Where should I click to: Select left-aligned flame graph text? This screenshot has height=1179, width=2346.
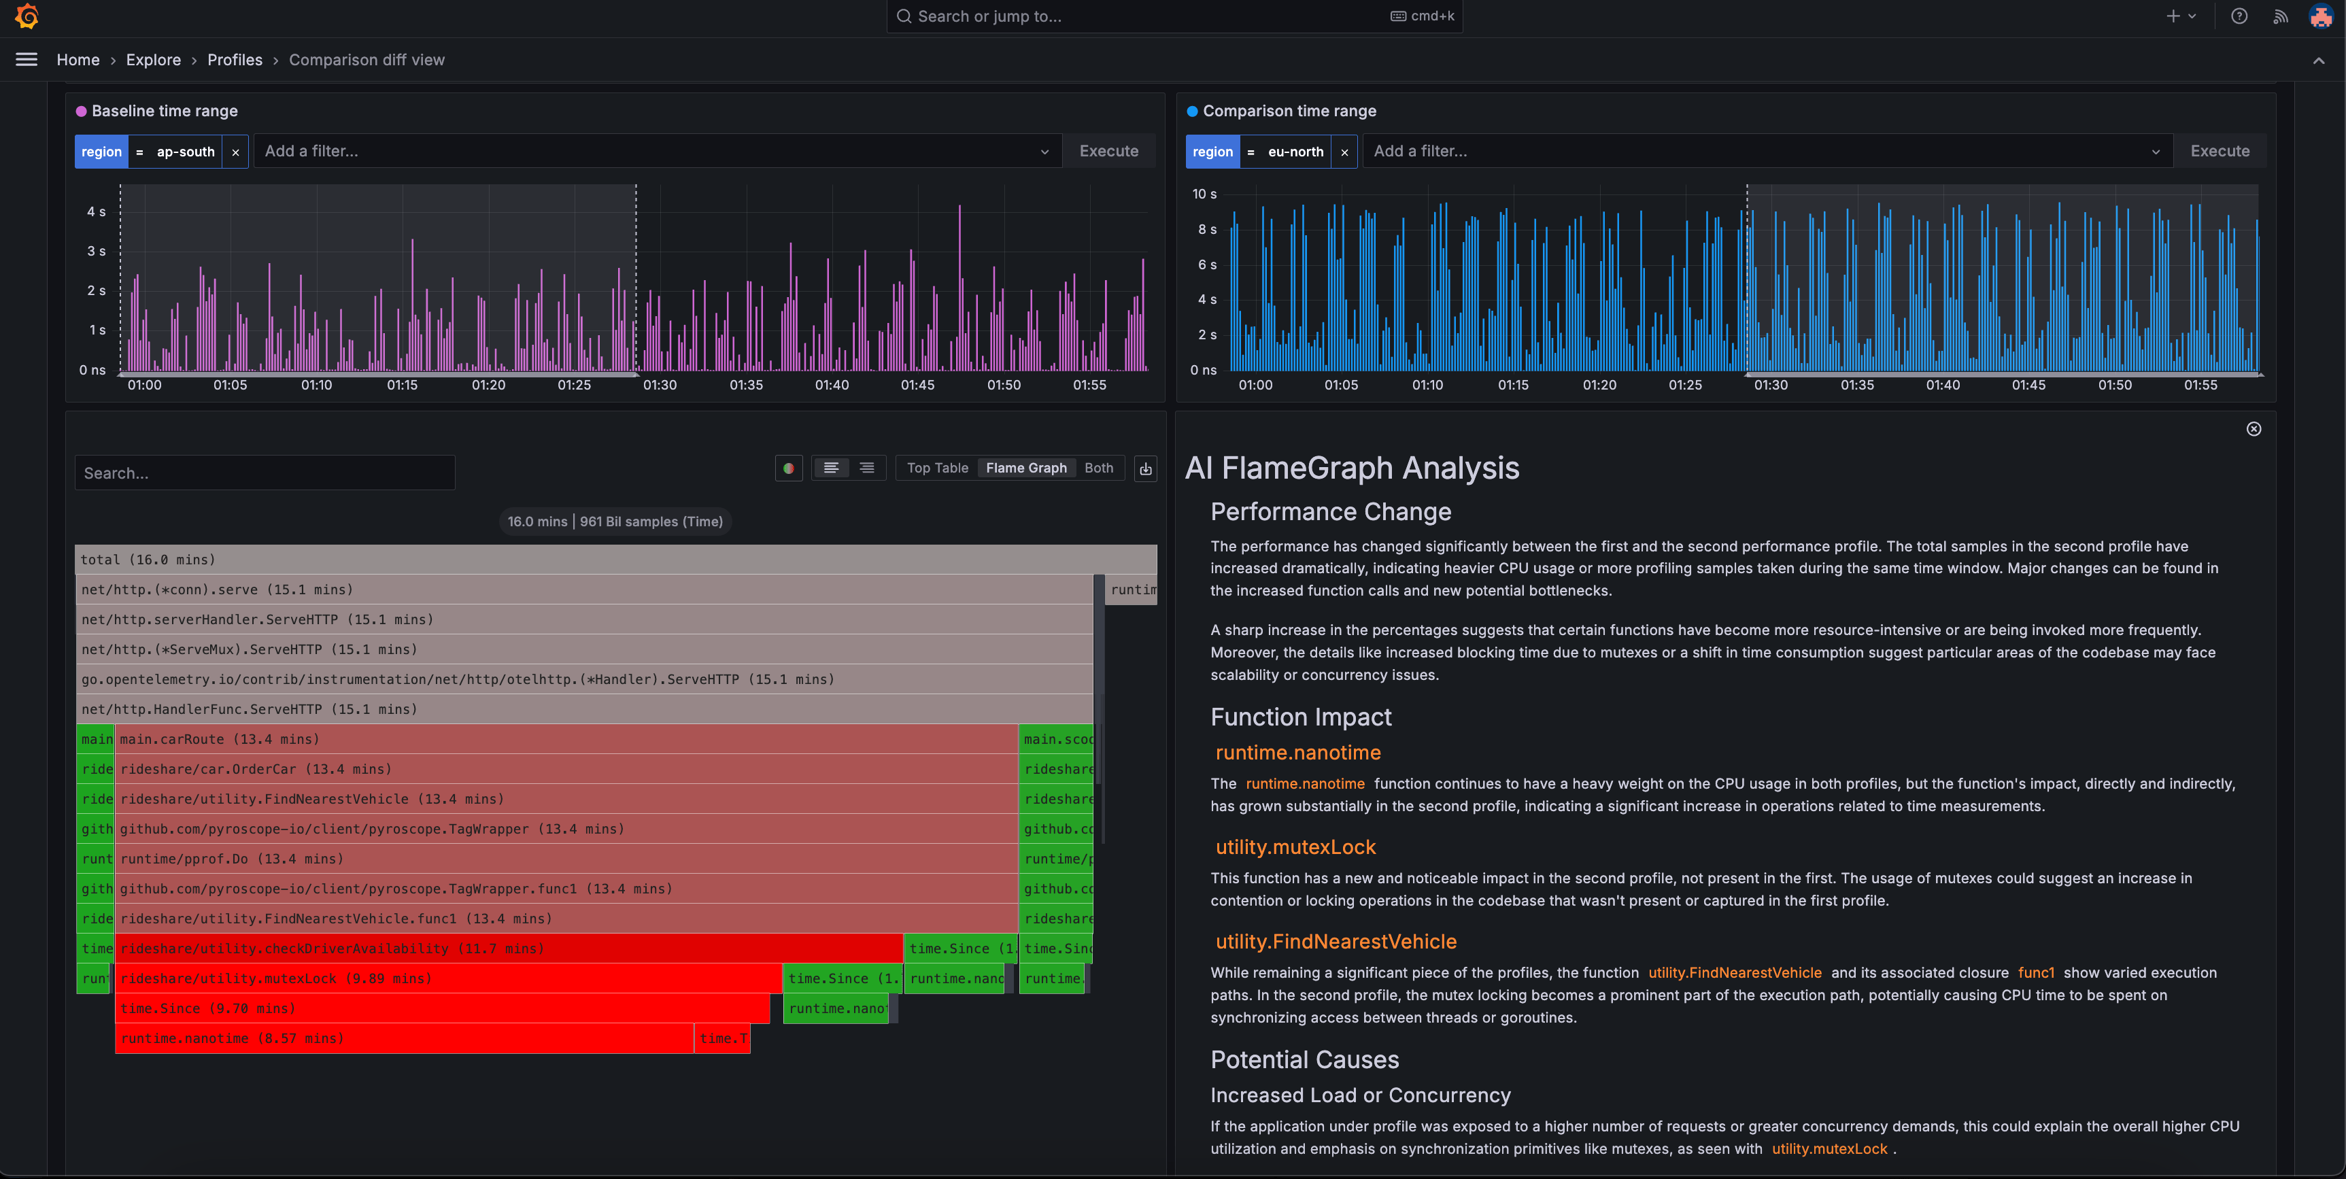click(830, 468)
